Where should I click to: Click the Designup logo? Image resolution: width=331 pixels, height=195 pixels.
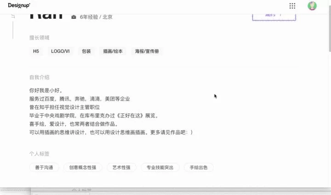(19, 6)
